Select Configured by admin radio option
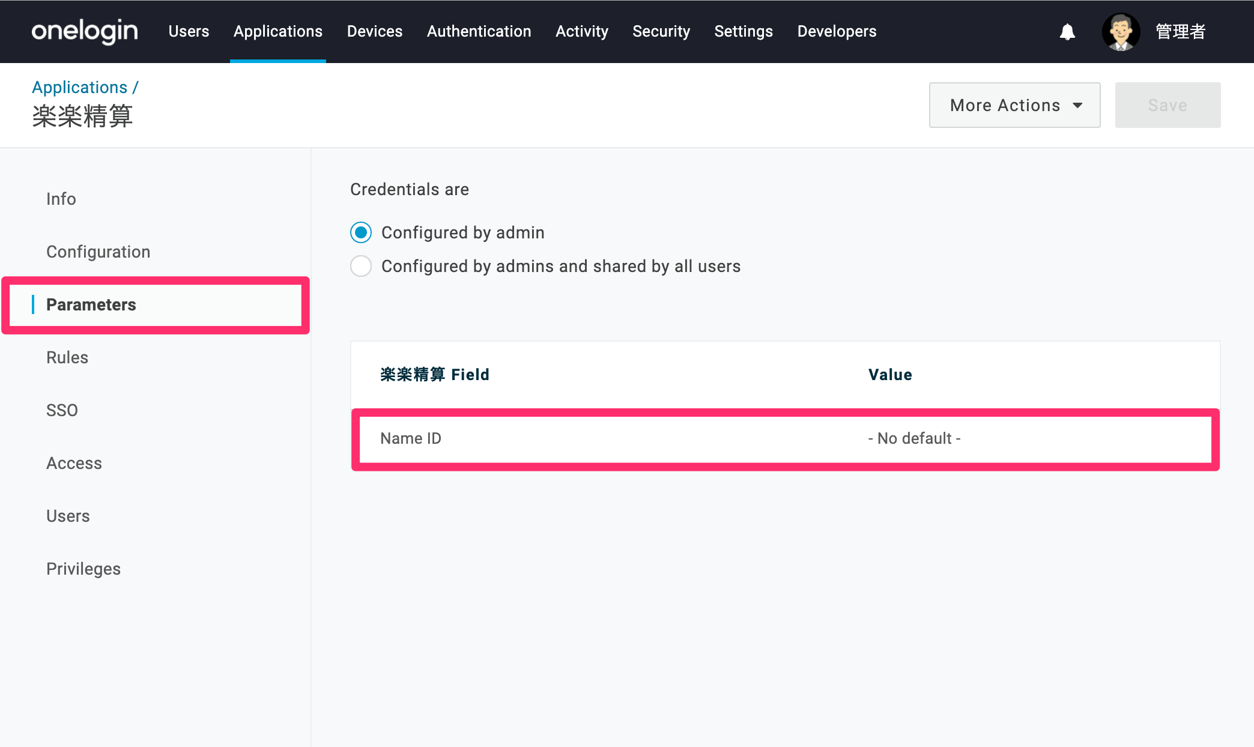Image resolution: width=1254 pixels, height=747 pixels. [361, 232]
